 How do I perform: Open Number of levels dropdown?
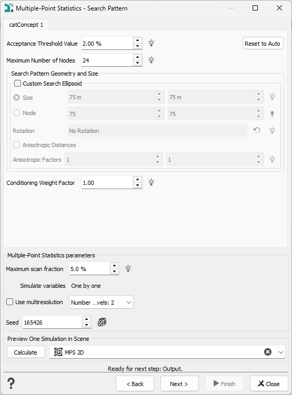click(101, 303)
